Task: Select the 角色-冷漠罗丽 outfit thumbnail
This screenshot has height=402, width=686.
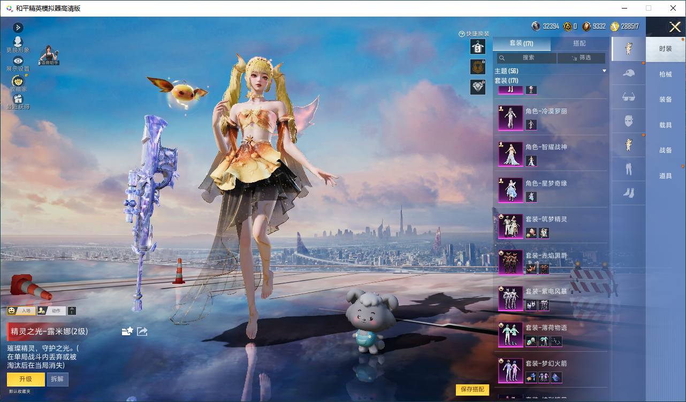Action: click(510, 118)
